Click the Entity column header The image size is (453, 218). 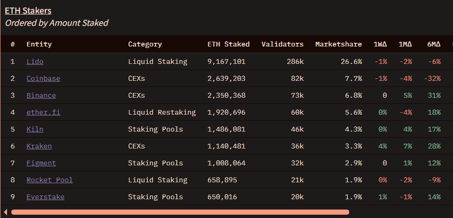tap(39, 44)
